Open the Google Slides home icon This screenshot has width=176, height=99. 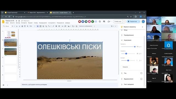tap(3, 22)
